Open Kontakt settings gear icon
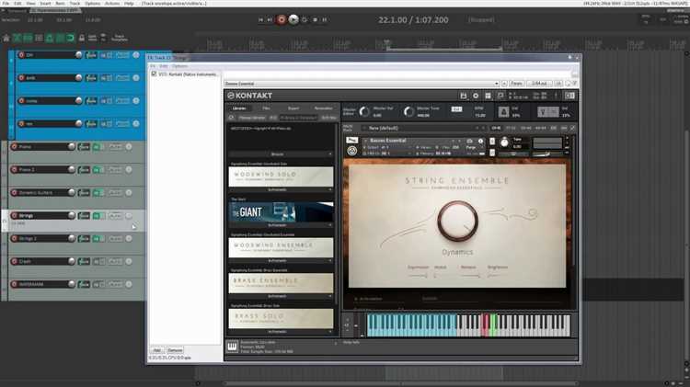The height and width of the screenshot is (387, 690). tap(476, 96)
